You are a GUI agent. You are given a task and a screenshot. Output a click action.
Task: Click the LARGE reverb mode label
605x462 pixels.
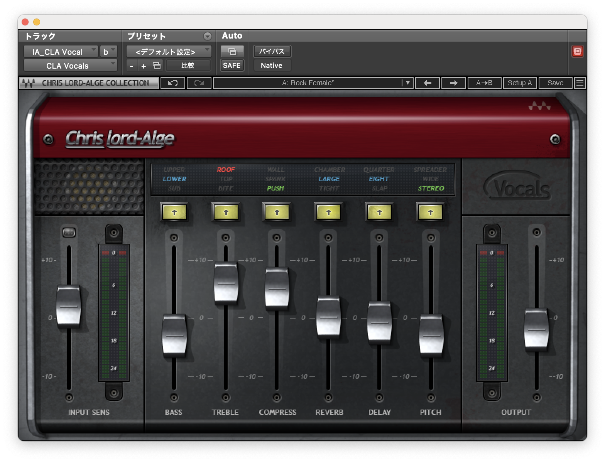point(329,179)
